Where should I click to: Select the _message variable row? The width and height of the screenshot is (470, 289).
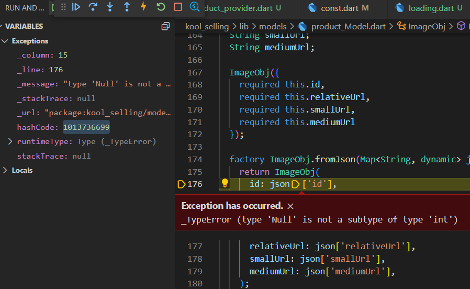click(x=94, y=84)
